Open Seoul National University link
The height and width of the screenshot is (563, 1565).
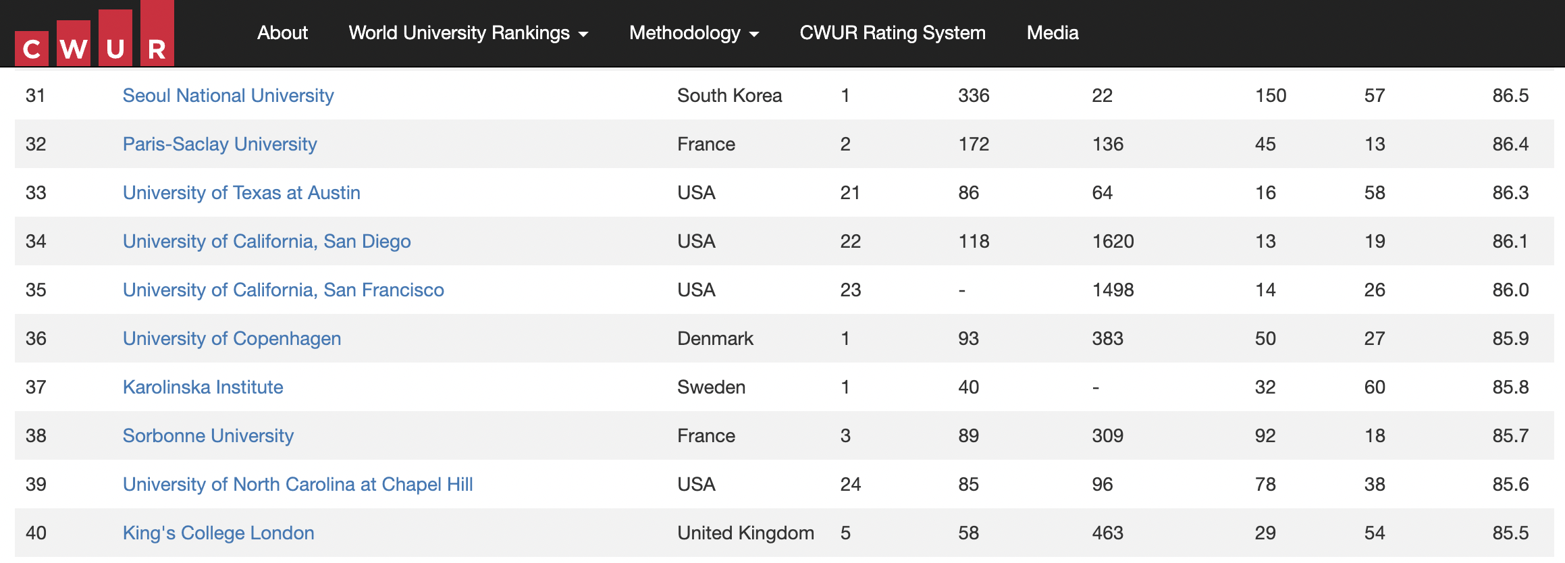(228, 95)
